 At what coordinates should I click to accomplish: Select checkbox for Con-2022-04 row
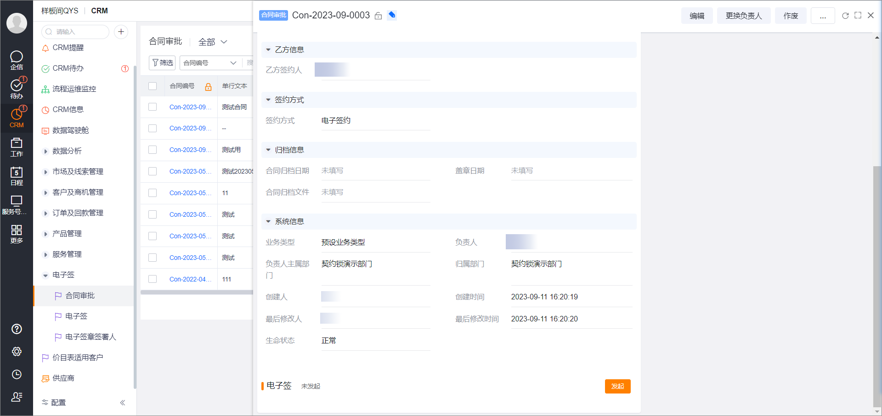153,279
